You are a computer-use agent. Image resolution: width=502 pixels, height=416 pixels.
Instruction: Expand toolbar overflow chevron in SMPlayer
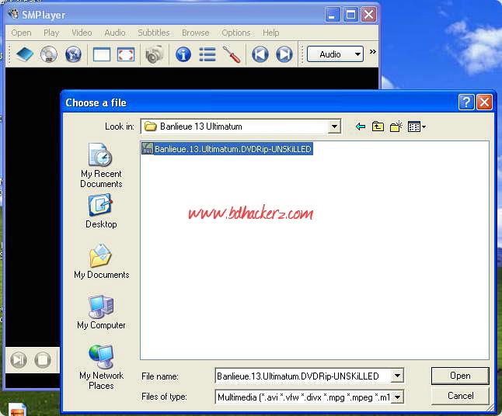[x=373, y=51]
